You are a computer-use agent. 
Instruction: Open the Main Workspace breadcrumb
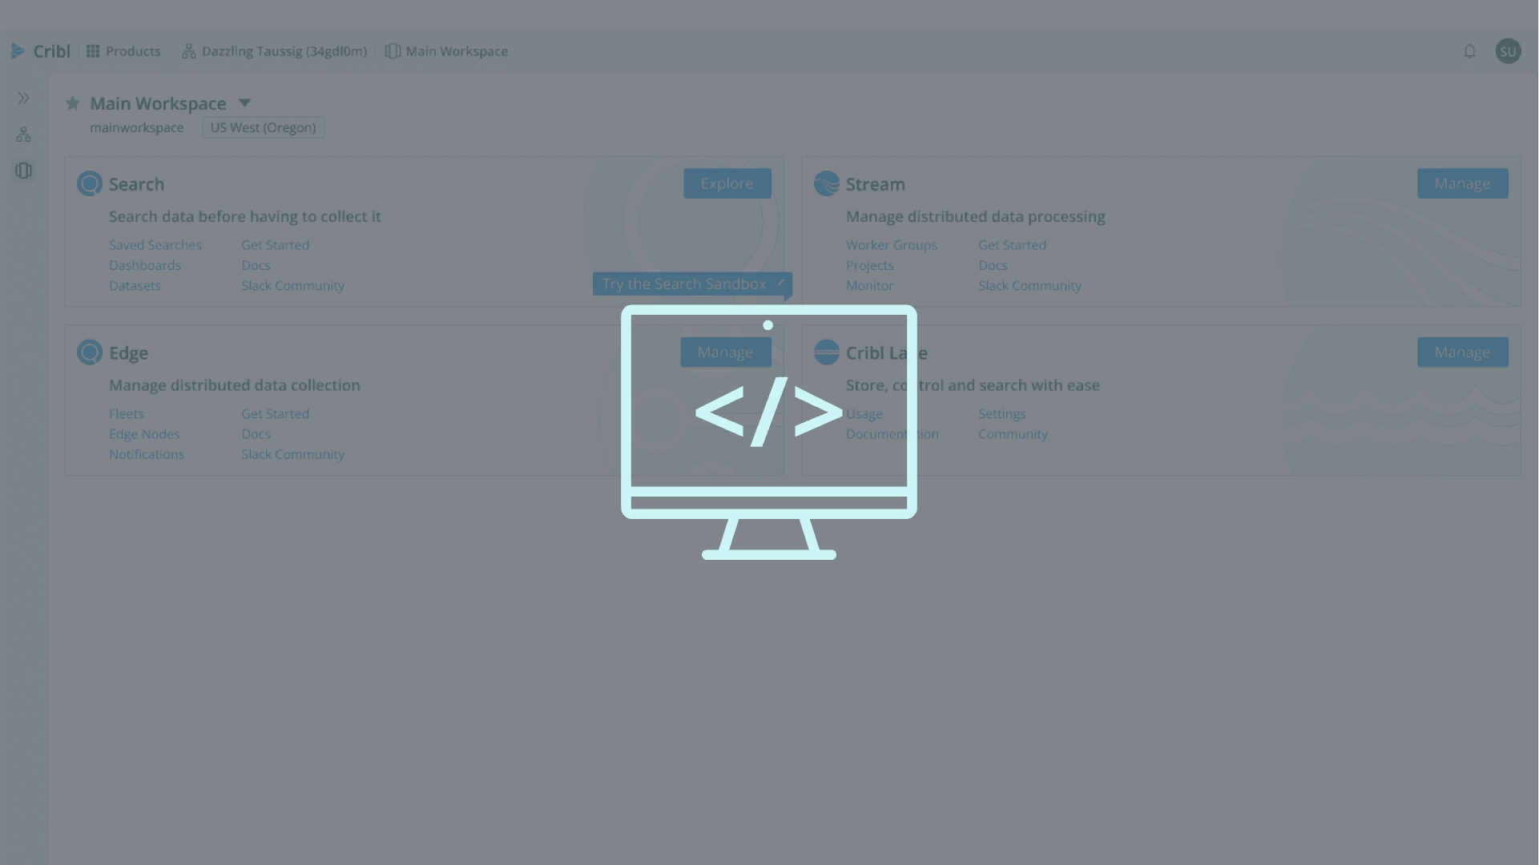(x=447, y=51)
